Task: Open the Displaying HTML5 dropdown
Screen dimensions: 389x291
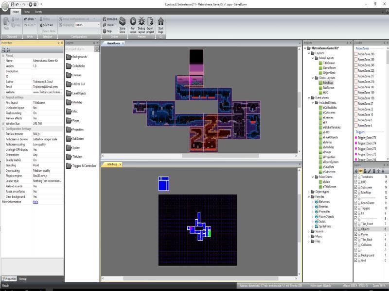Action: pyautogui.click(x=98, y=24)
